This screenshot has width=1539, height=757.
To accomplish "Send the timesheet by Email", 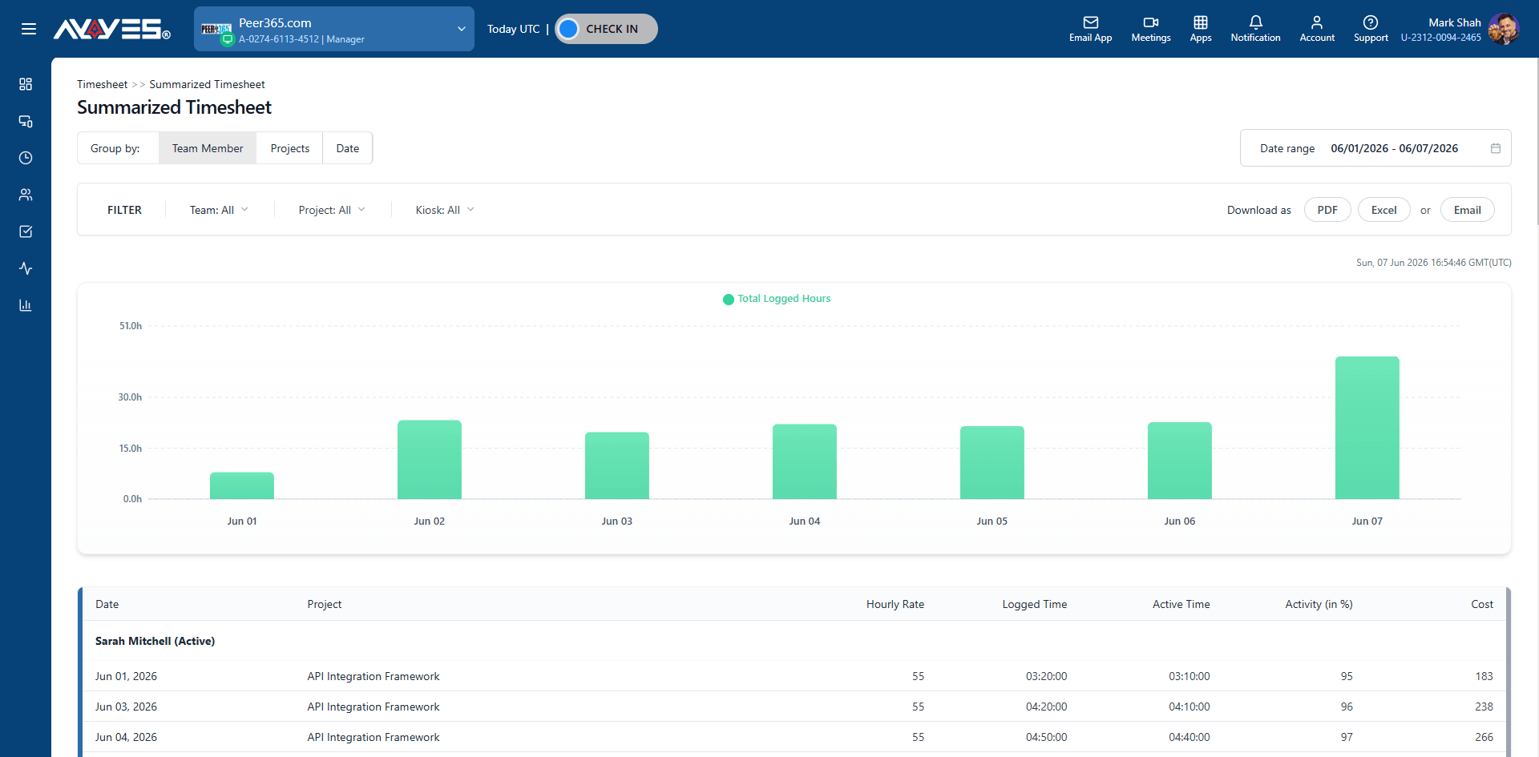I will 1468,210.
